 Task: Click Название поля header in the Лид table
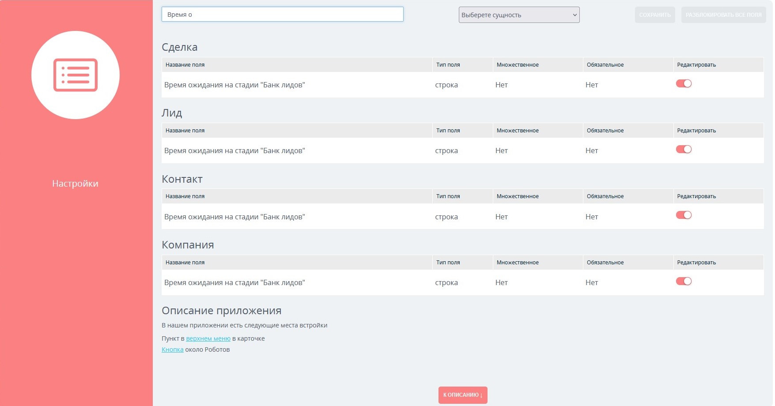tap(185, 131)
